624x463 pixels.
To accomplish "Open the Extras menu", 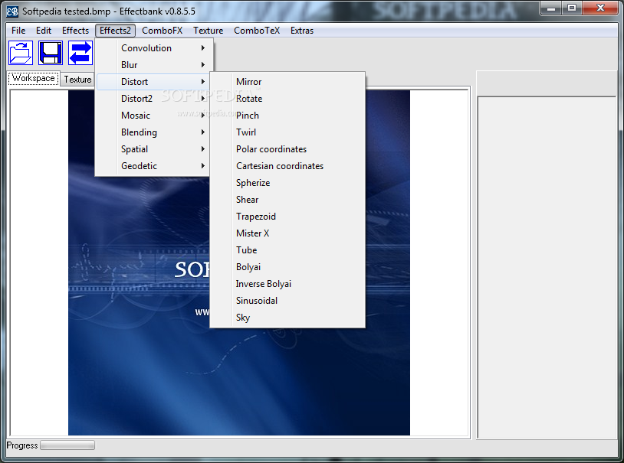I will click(302, 31).
